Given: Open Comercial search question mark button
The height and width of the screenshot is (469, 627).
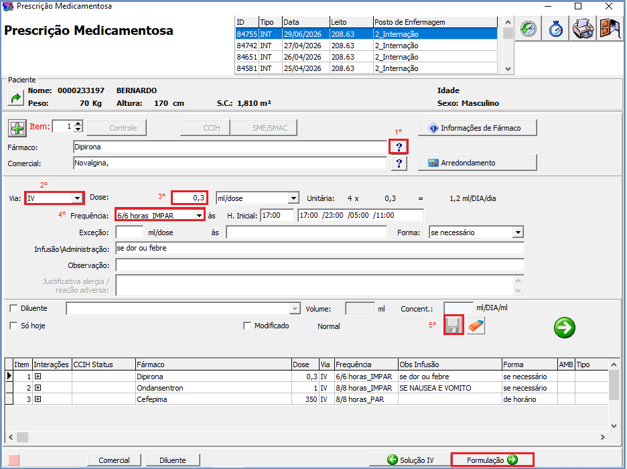Looking at the screenshot, I should click(x=399, y=163).
